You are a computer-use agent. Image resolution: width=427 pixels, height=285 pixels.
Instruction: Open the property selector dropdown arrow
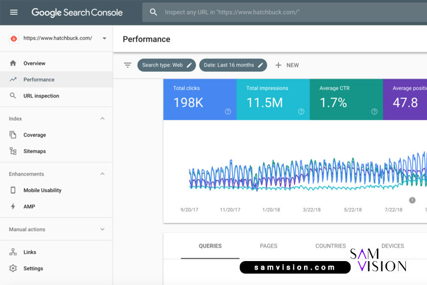(104, 38)
